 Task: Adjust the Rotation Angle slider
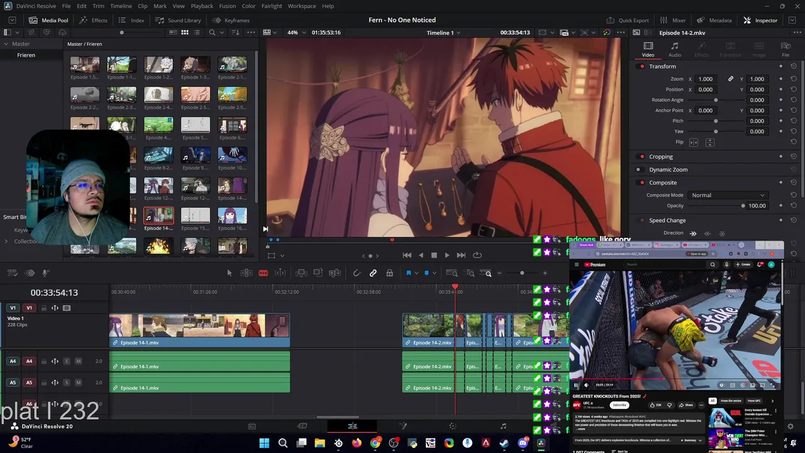pyautogui.click(x=716, y=100)
